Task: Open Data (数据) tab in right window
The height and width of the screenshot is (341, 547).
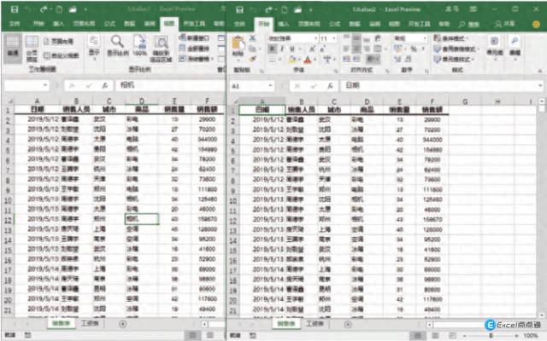Action: point(355,24)
